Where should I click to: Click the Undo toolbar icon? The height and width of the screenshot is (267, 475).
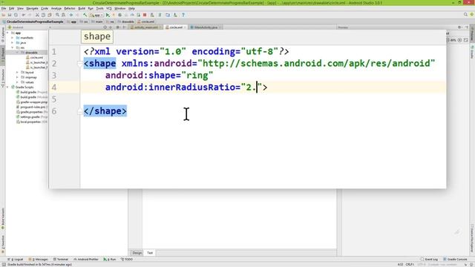point(23,15)
